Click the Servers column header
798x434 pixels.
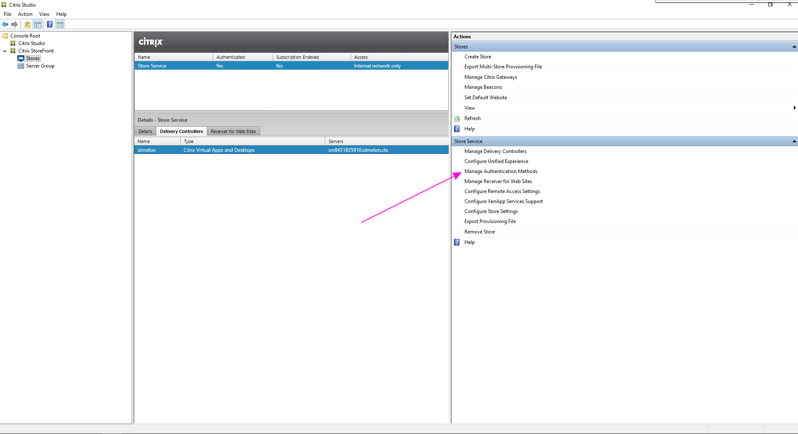click(x=386, y=141)
